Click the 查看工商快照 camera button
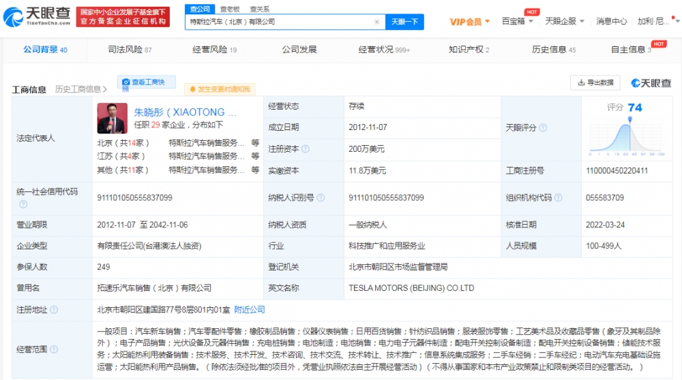This screenshot has width=682, height=380. coord(146,82)
